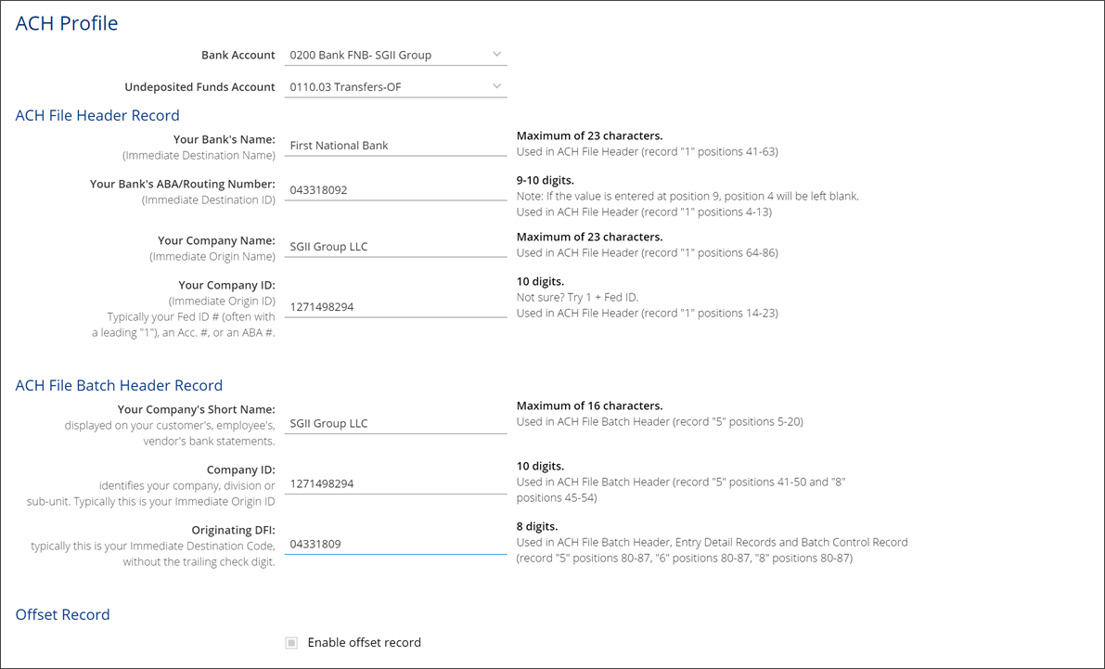The image size is (1105, 669).
Task: Click 'record "1" positions 14-23' hint text
Action: point(710,313)
